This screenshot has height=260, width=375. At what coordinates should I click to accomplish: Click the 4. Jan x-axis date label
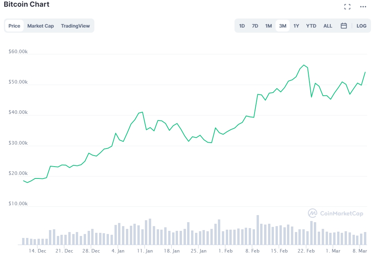(118, 251)
